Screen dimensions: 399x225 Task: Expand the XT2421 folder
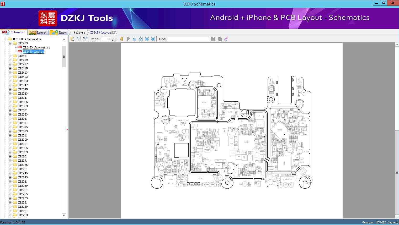pos(10,56)
